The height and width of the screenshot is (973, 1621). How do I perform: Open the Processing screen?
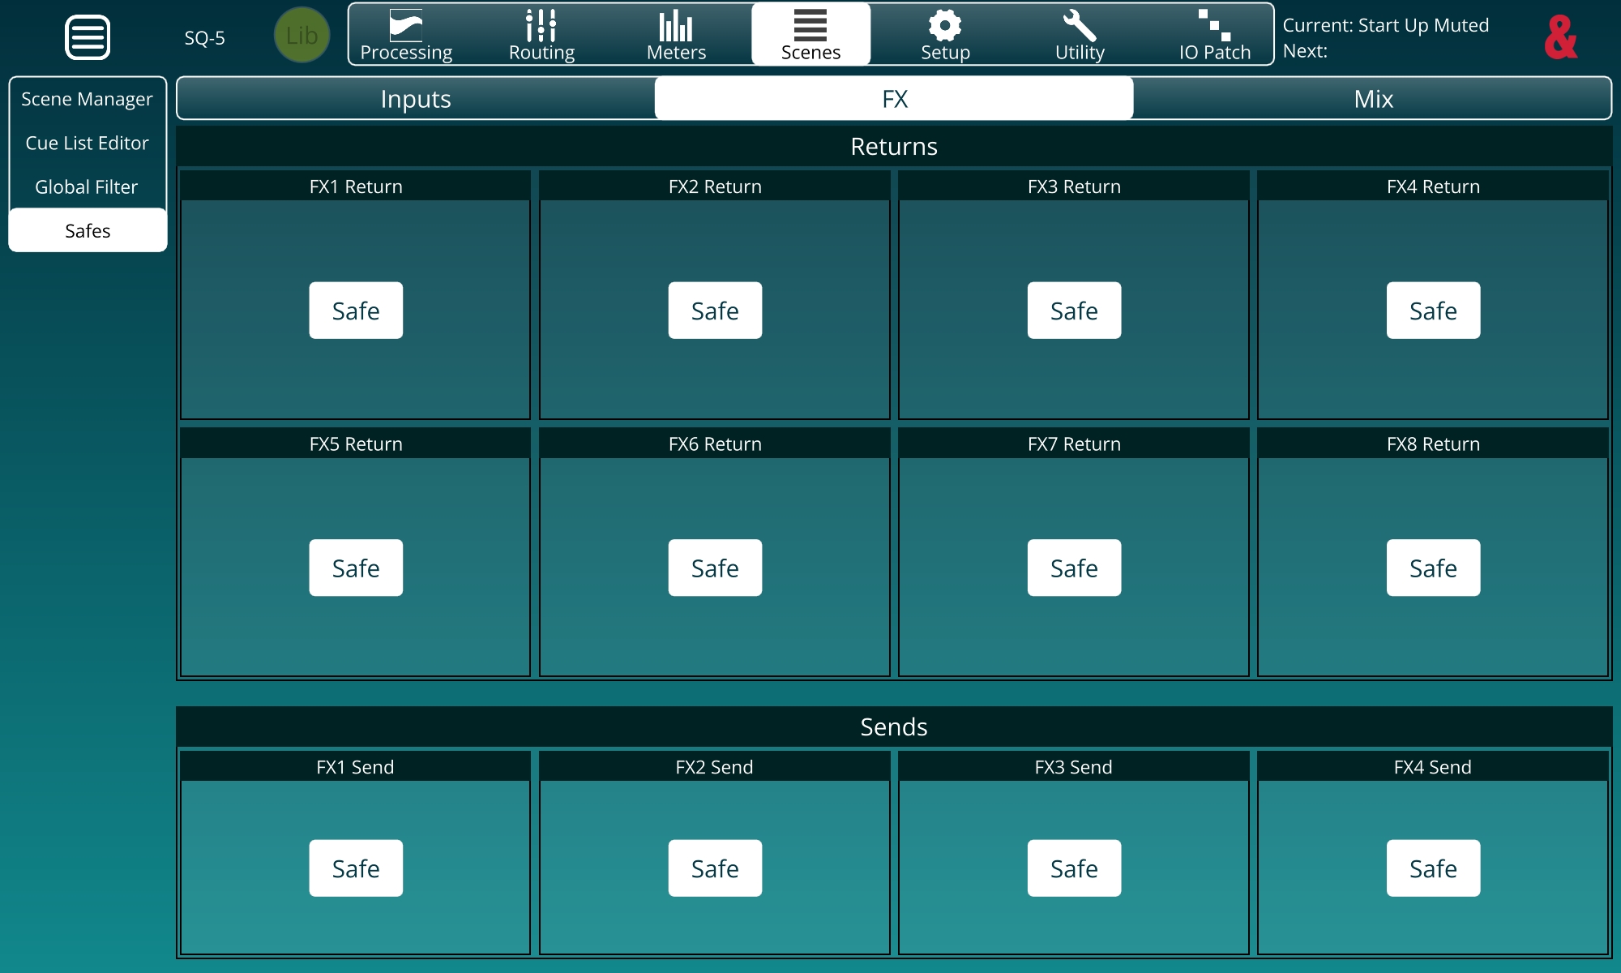click(x=406, y=36)
